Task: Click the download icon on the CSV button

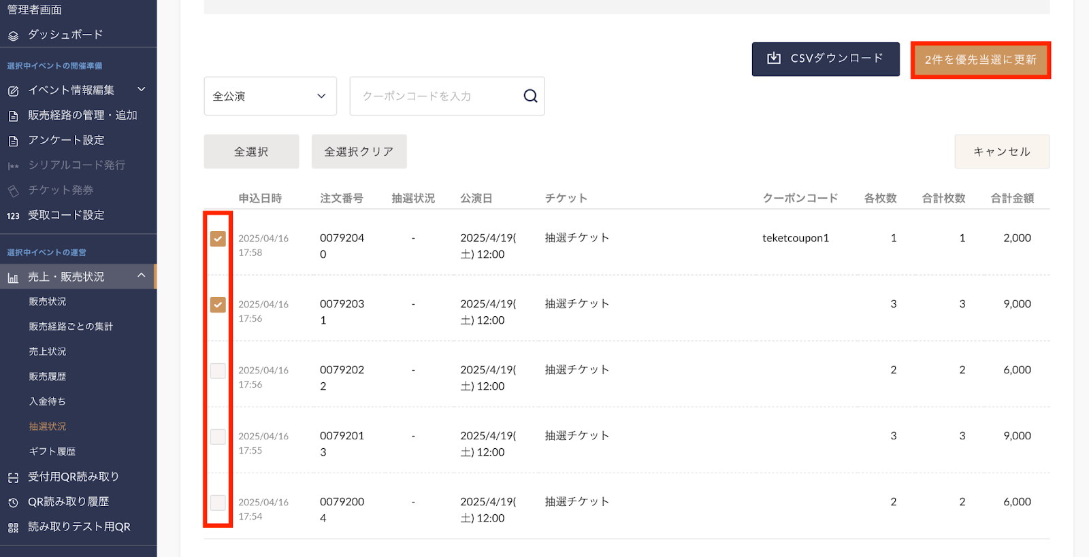Action: 774,58
